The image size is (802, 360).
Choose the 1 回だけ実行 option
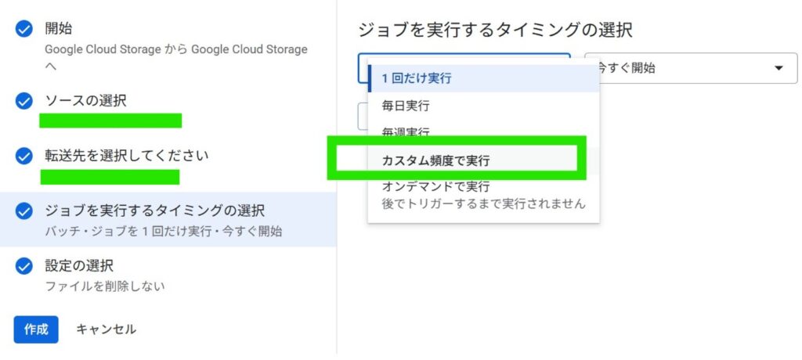417,78
